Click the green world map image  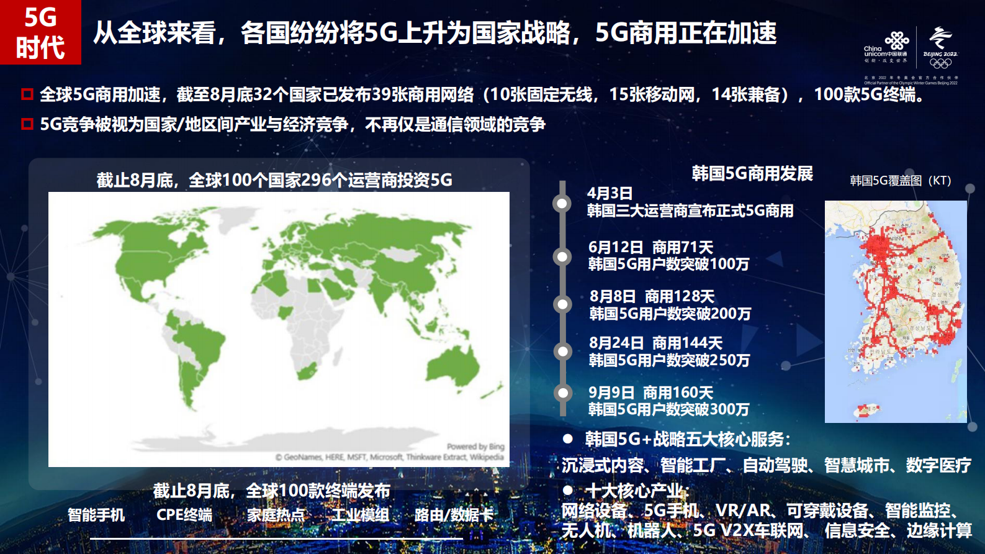point(279,329)
